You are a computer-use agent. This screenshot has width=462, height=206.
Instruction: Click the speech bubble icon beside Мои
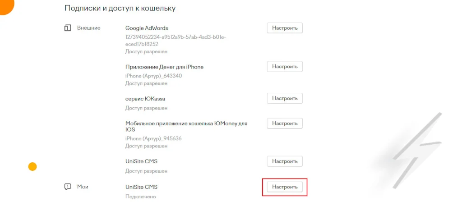pos(68,187)
